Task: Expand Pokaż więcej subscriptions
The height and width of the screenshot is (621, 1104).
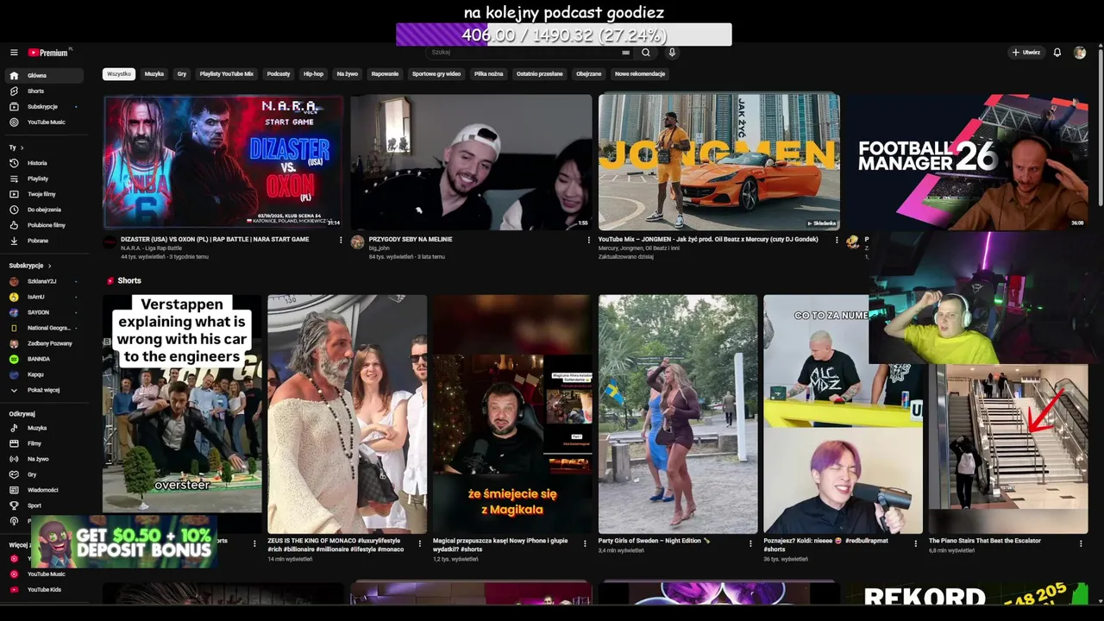Action: [x=43, y=390]
